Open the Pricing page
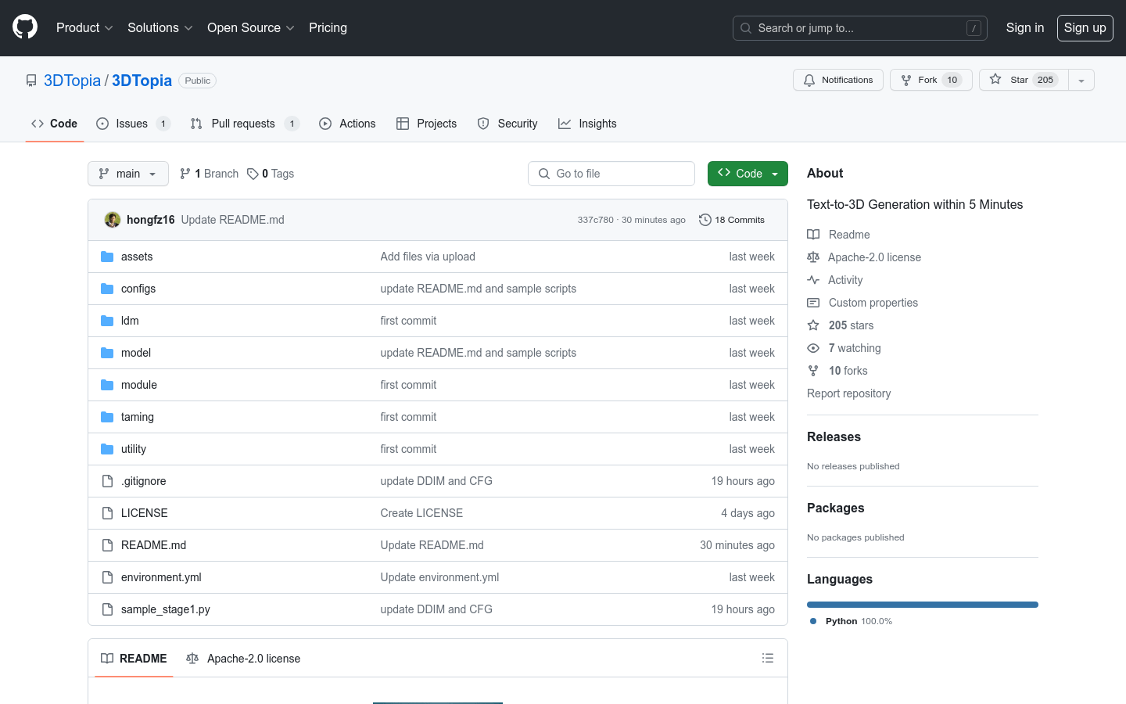 click(x=328, y=27)
